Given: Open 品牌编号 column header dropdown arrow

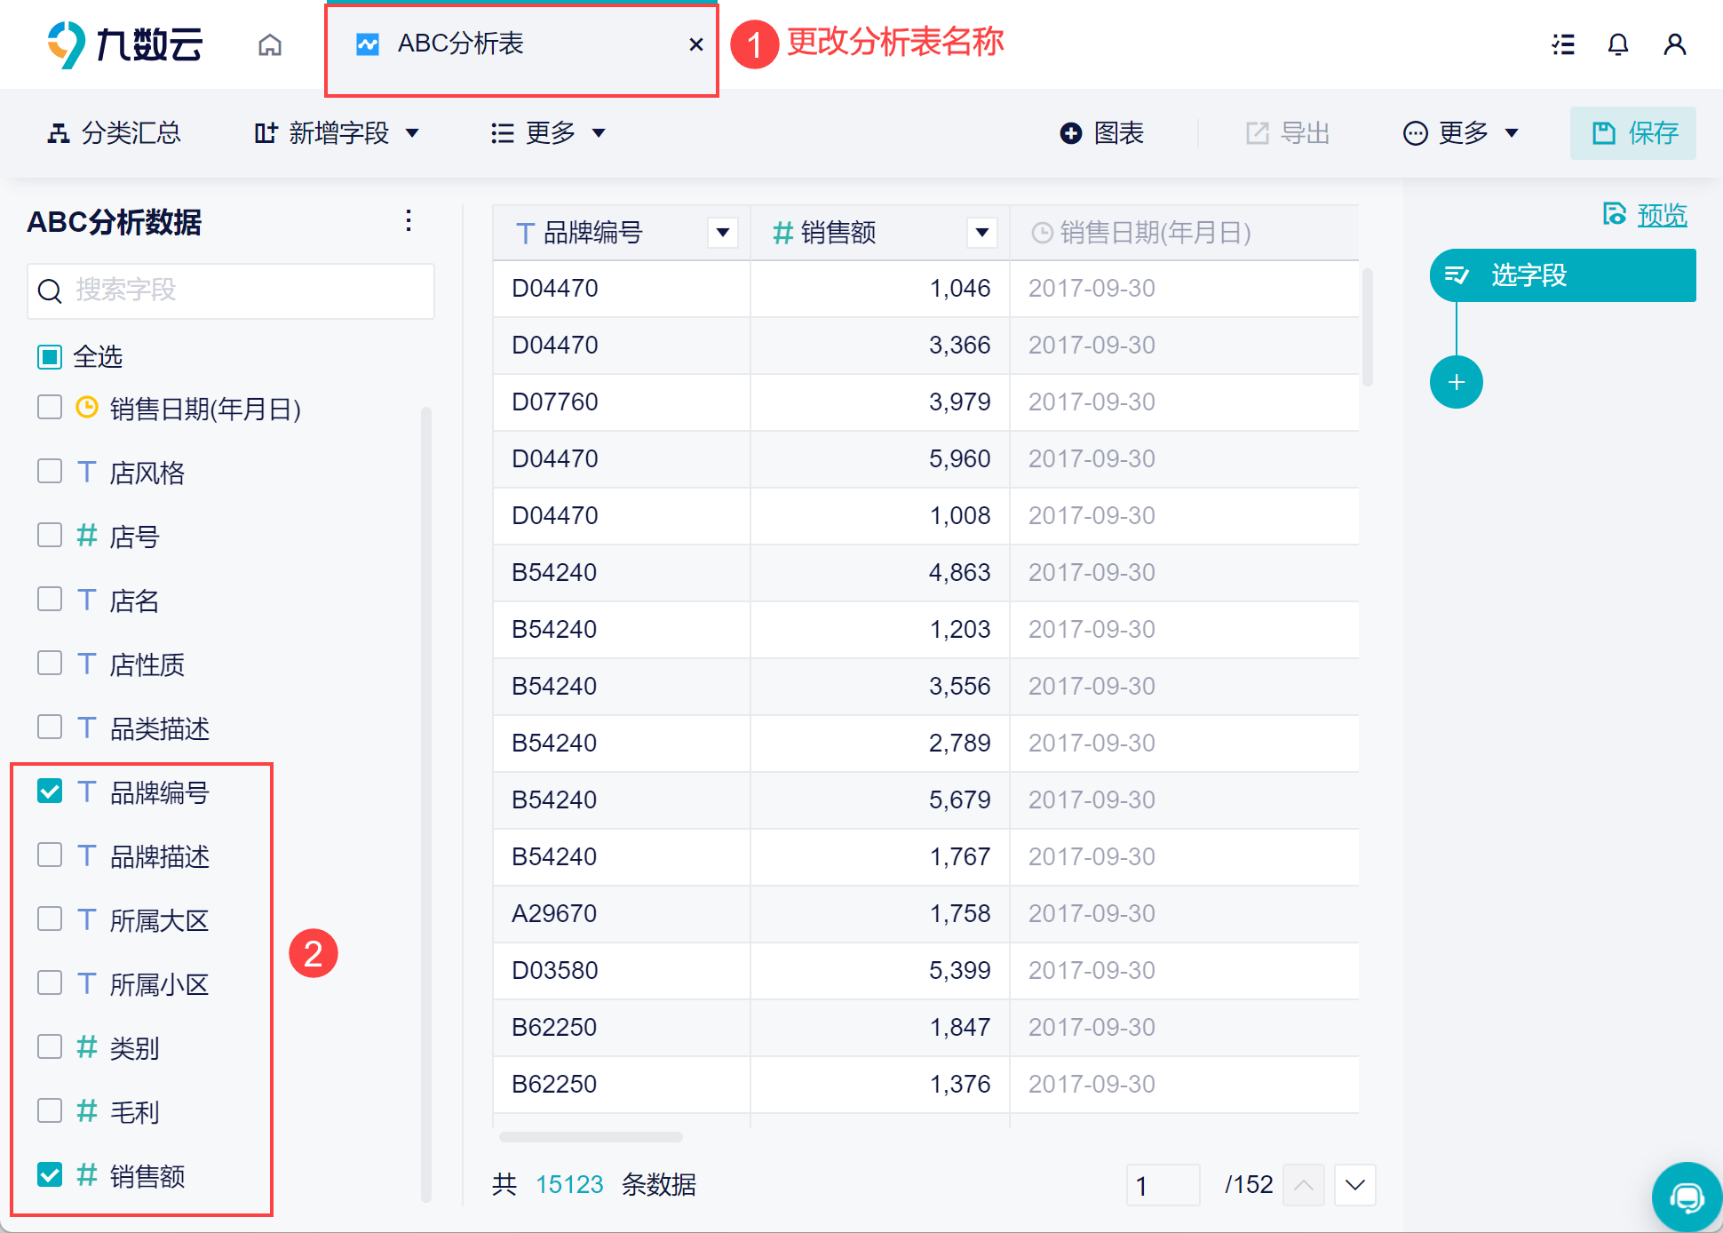Looking at the screenshot, I should [x=723, y=233].
